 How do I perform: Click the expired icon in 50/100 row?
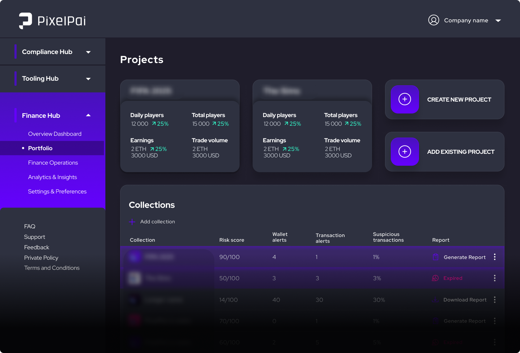pyautogui.click(x=435, y=278)
